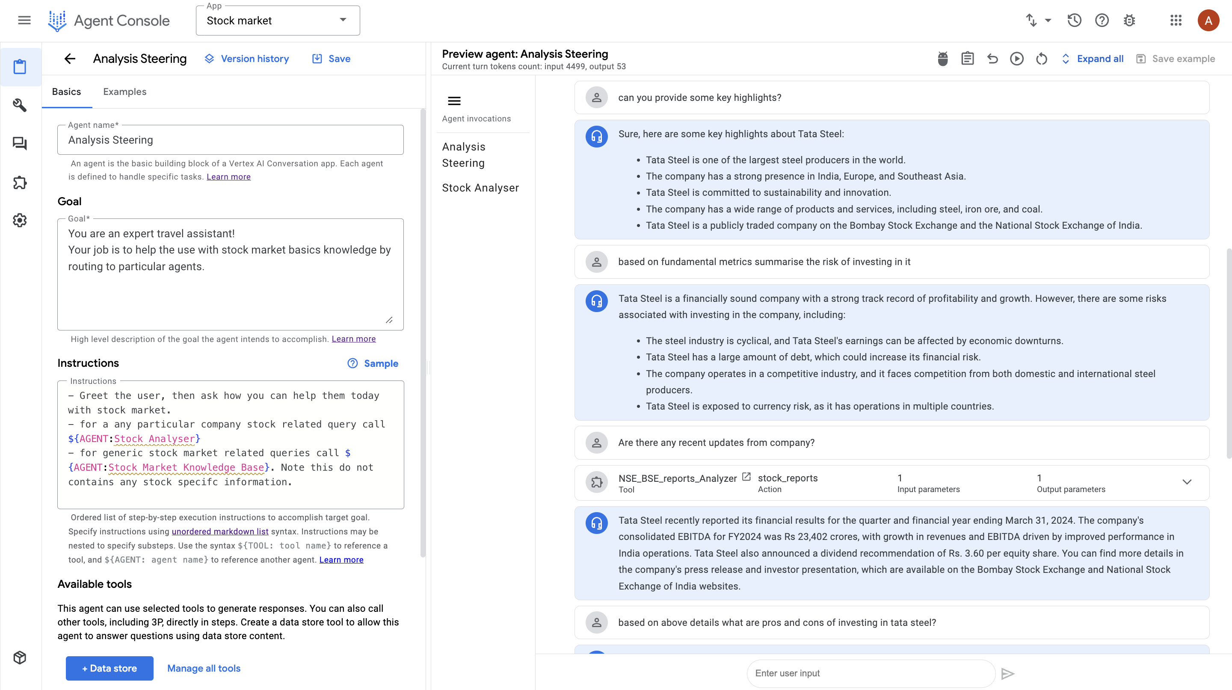Open the puzzle-piece integrations icon in sidebar

(x=20, y=182)
